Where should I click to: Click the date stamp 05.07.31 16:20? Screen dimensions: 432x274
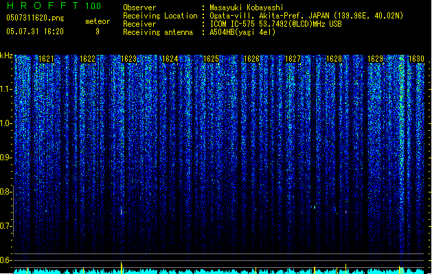tap(35, 32)
